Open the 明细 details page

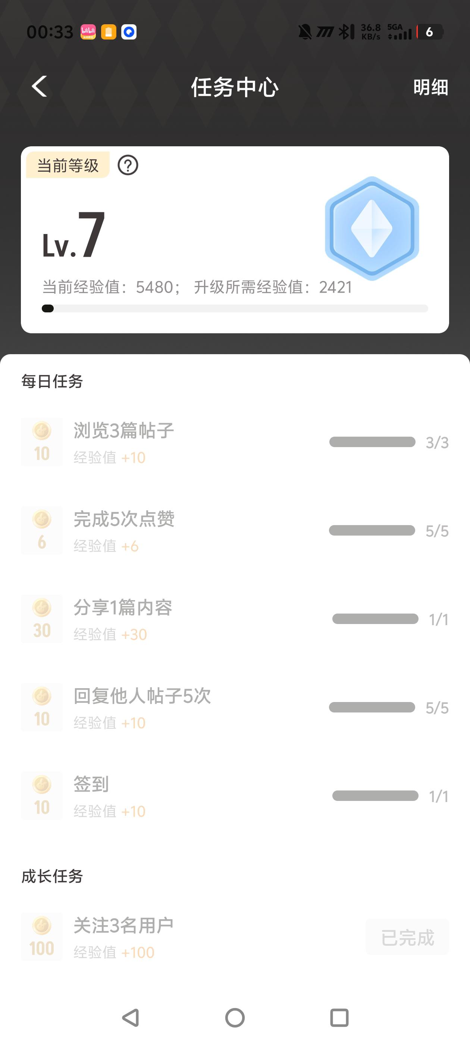pyautogui.click(x=430, y=87)
